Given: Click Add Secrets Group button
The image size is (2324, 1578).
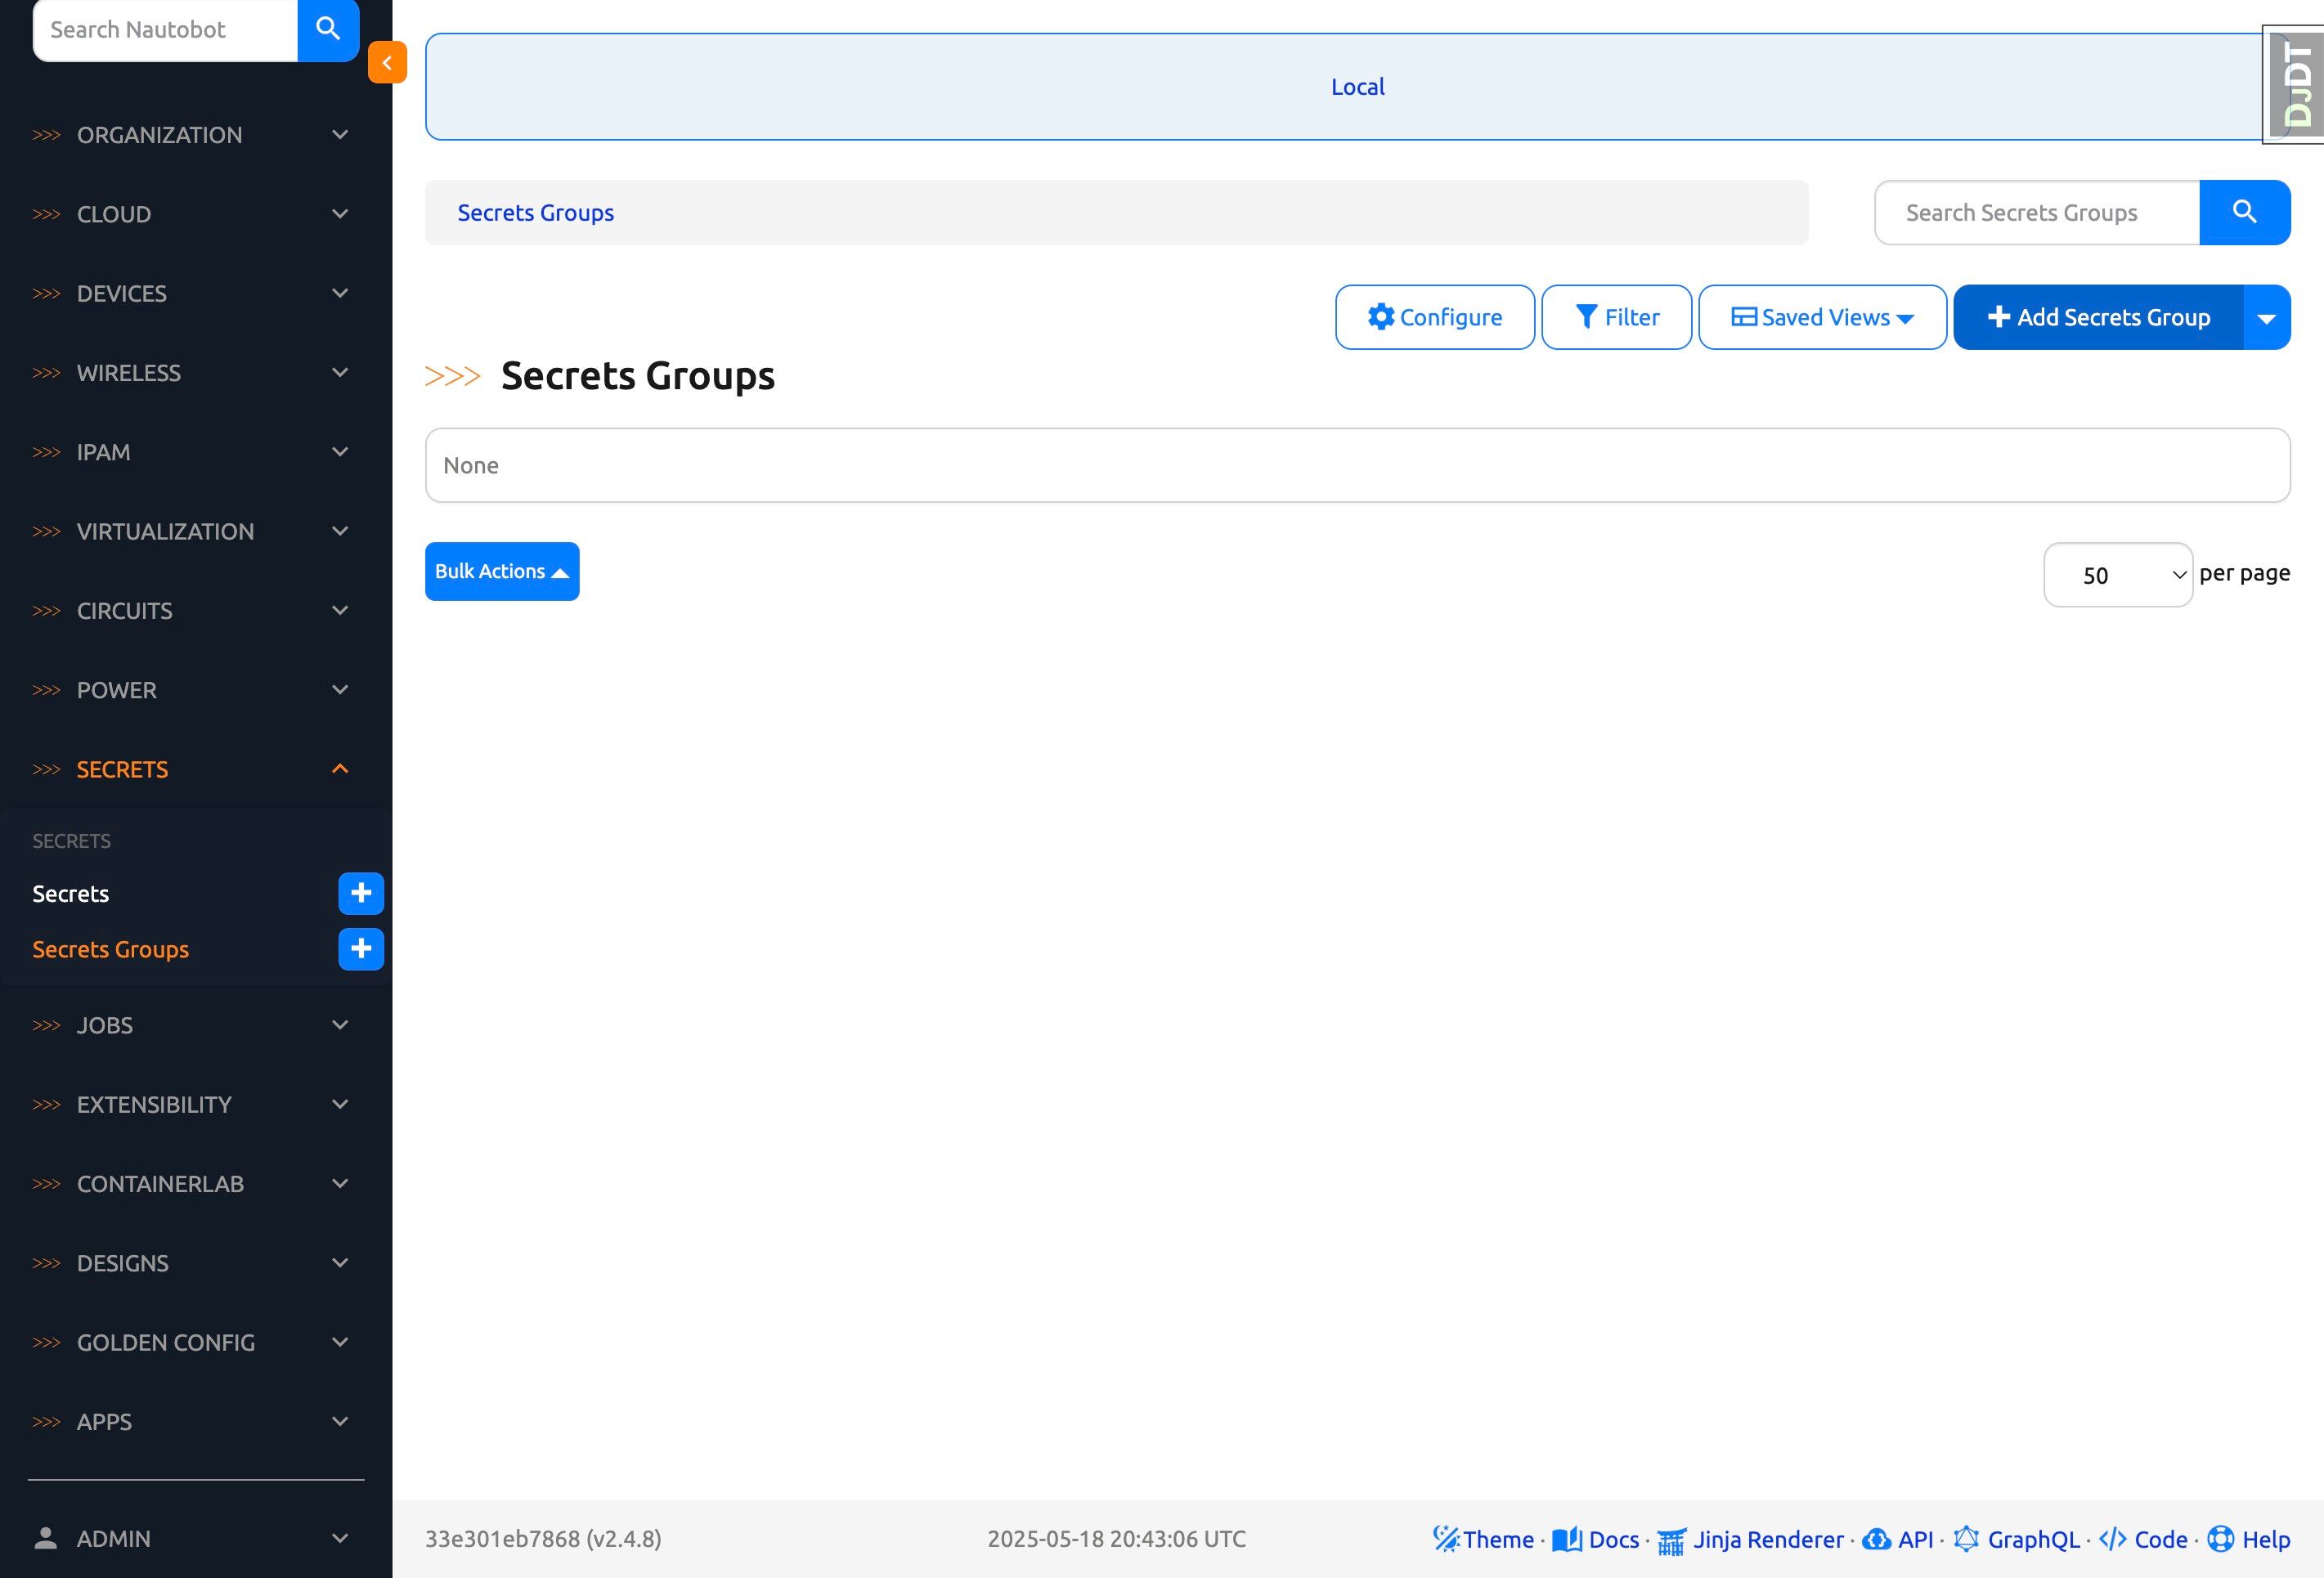Looking at the screenshot, I should (x=2098, y=317).
